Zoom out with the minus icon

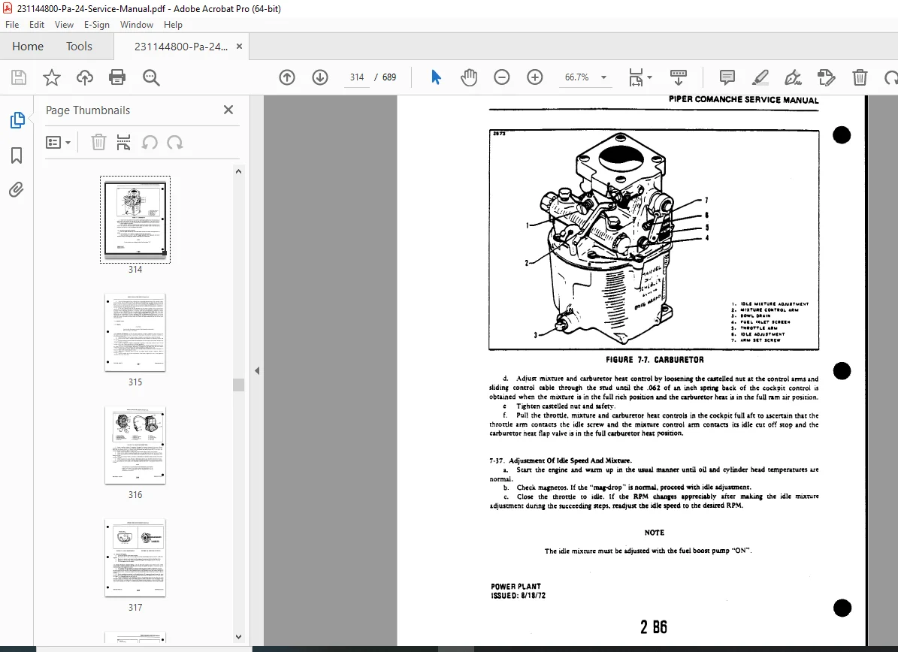coord(502,77)
